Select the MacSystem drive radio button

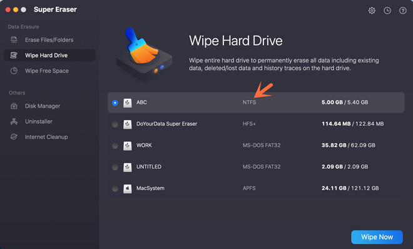coord(115,188)
